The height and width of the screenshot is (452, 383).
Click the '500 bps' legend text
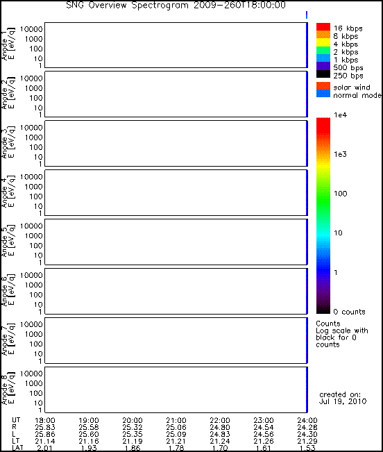[348, 68]
